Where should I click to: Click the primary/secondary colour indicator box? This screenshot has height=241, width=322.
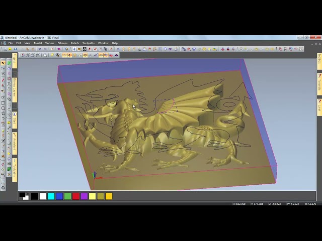point(24,196)
